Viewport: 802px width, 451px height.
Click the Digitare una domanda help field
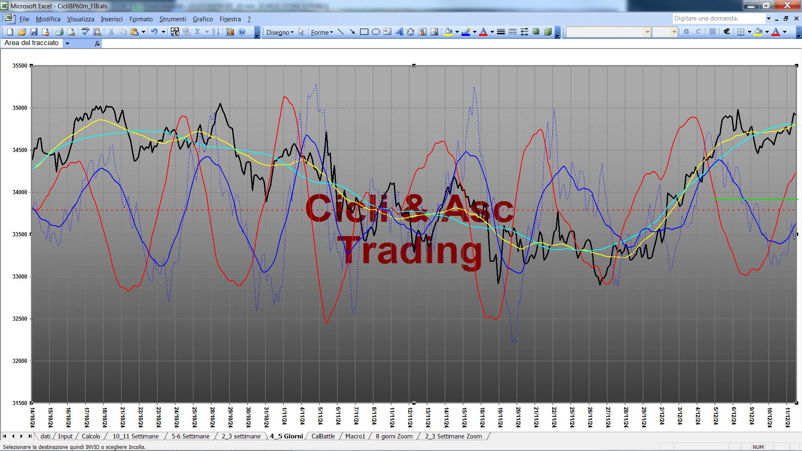718,18
